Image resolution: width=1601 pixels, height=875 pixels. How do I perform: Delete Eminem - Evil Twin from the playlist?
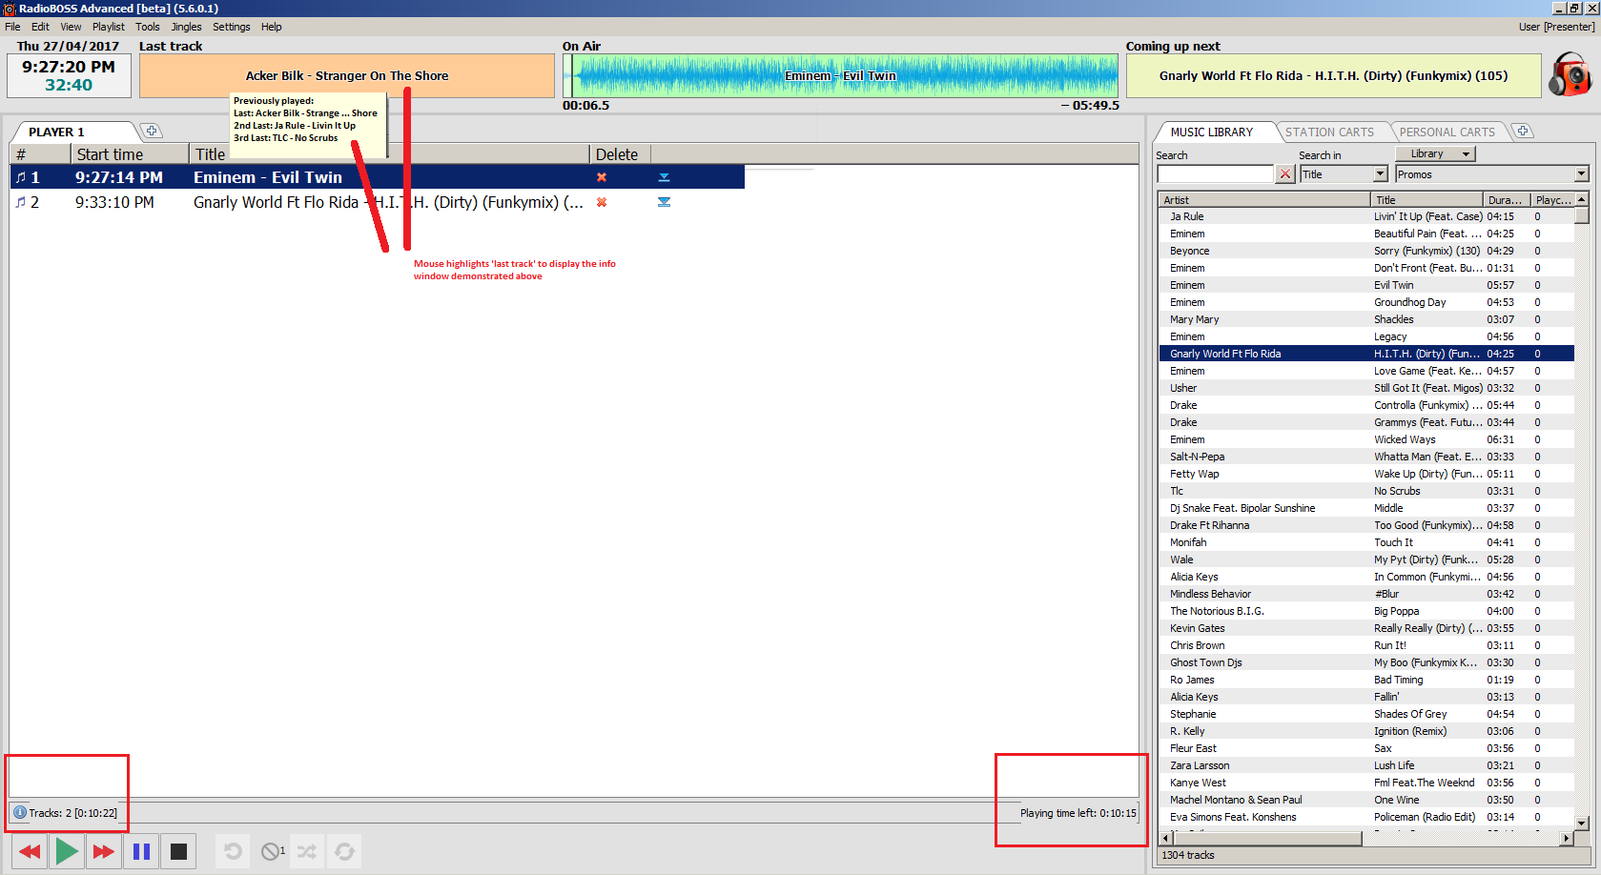coord(602,177)
